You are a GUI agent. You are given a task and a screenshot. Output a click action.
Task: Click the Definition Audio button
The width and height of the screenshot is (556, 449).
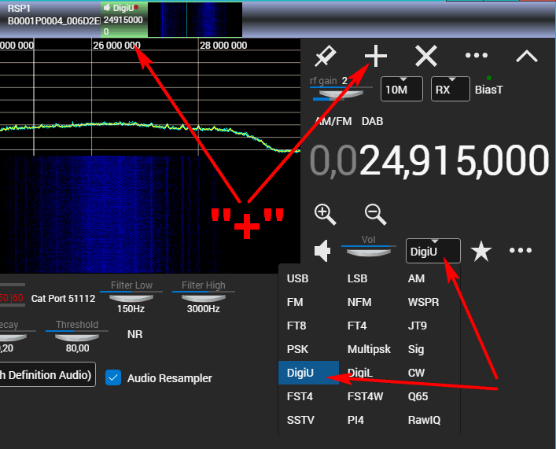(47, 374)
